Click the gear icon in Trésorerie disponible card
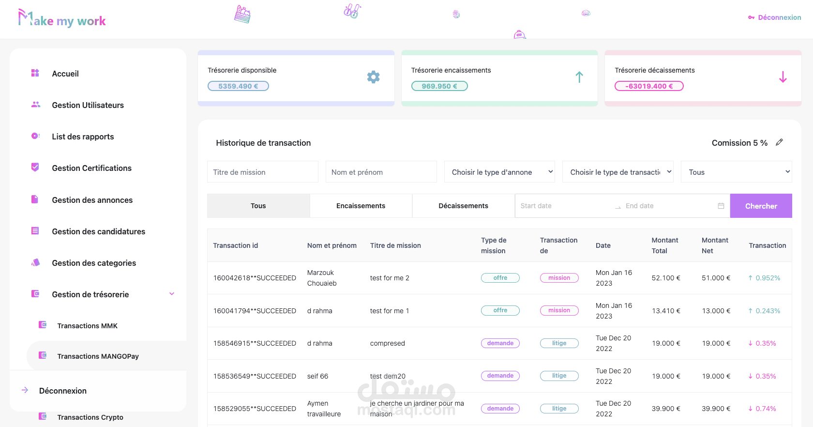The height and width of the screenshot is (427, 813). pyautogui.click(x=373, y=77)
